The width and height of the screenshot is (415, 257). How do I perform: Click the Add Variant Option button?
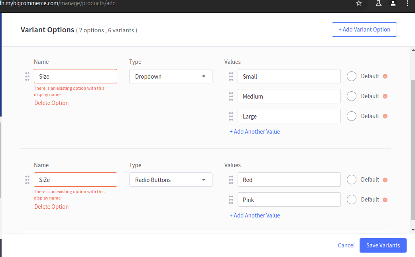click(364, 30)
